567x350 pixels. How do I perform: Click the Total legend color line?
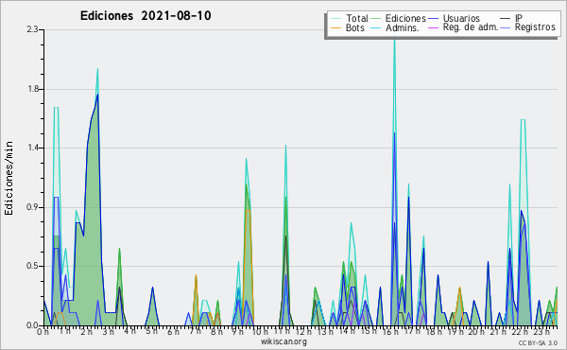[335, 19]
